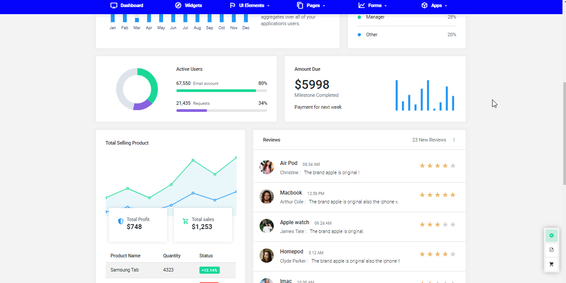Click the Total Selling Product heading
566x283 pixels.
127,143
